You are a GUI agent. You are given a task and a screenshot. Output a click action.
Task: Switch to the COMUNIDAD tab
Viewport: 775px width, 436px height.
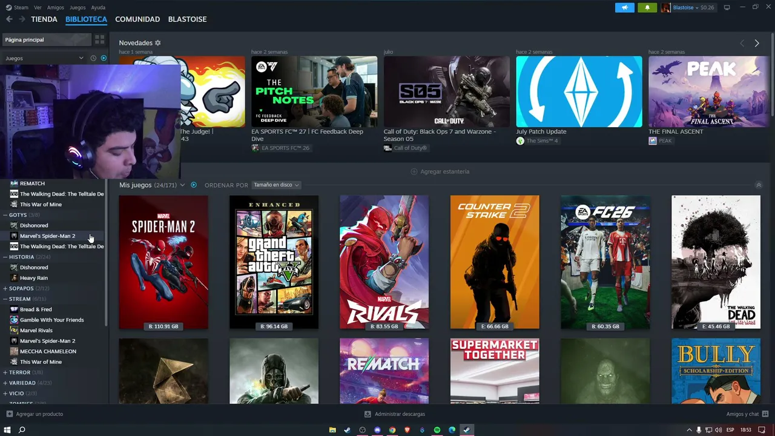(x=137, y=19)
